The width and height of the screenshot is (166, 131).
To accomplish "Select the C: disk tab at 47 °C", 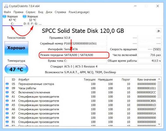I will 12,20.
